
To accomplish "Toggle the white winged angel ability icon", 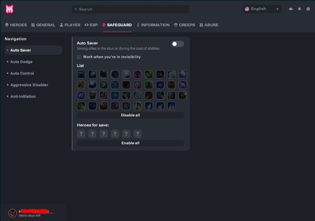I will 126,74.
